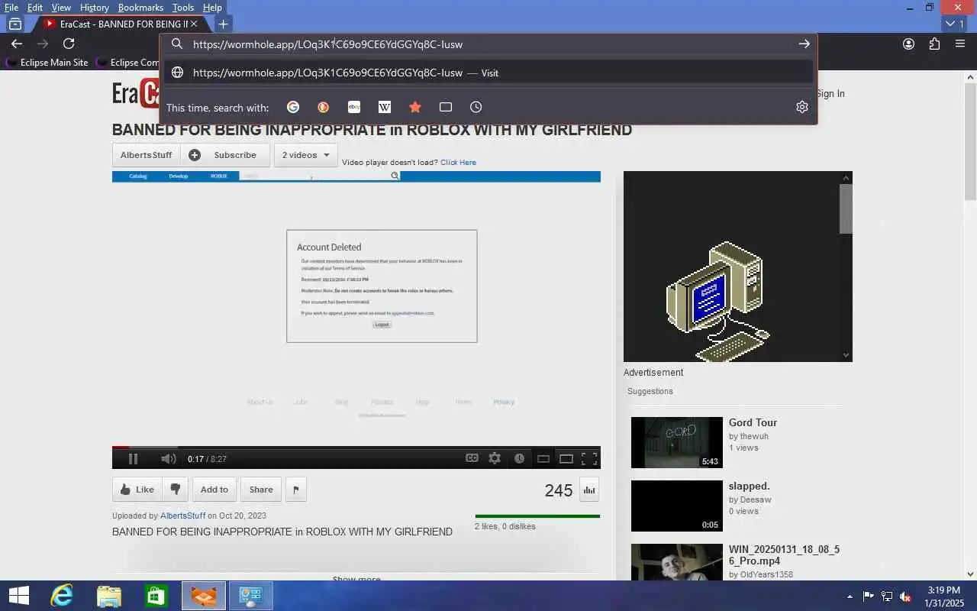Open the Tools menu
This screenshot has width=977, height=611.
(183, 8)
